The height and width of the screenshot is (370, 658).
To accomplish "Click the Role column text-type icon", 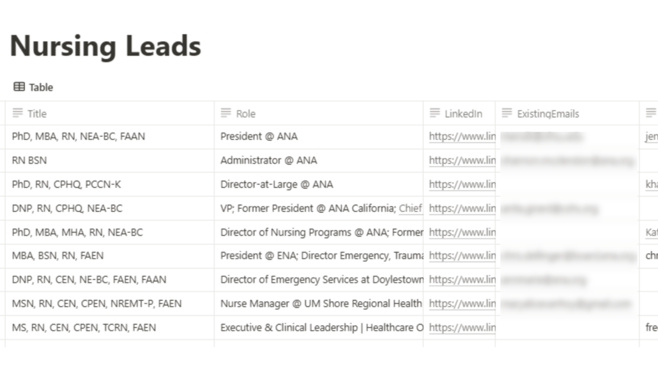I will (226, 113).
